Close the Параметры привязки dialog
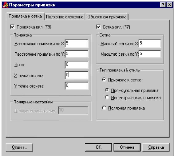This screenshot has width=174, height=156. 170,5
